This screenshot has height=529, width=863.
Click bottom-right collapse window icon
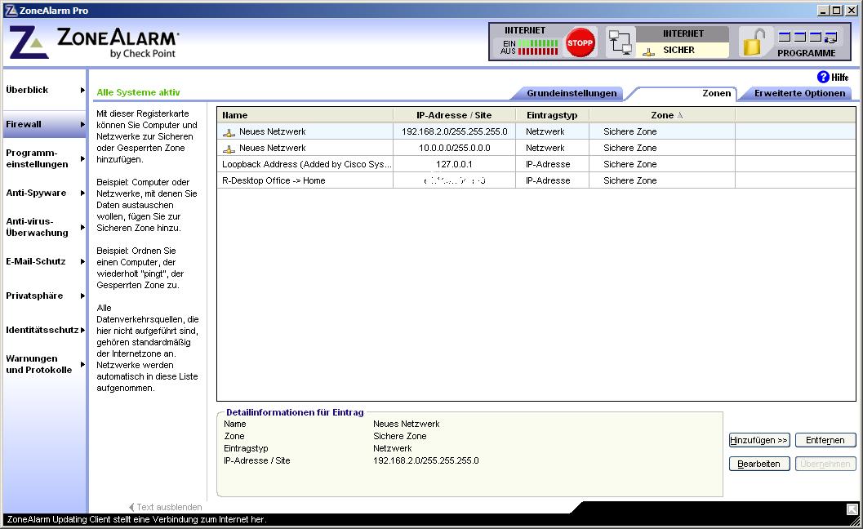pos(852,509)
